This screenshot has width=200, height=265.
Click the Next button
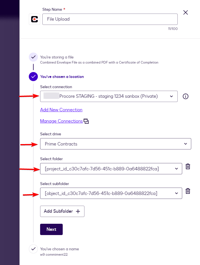51,229
